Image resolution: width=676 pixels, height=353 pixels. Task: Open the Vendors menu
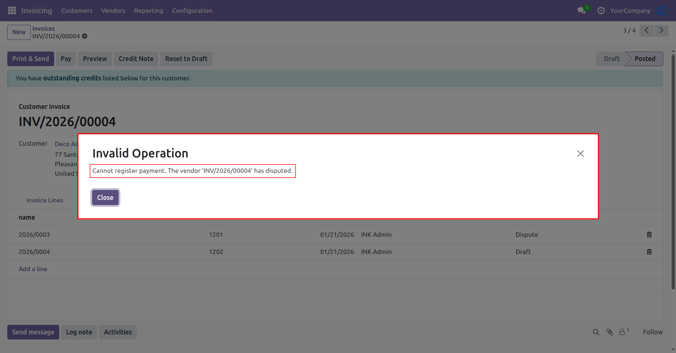tap(113, 11)
